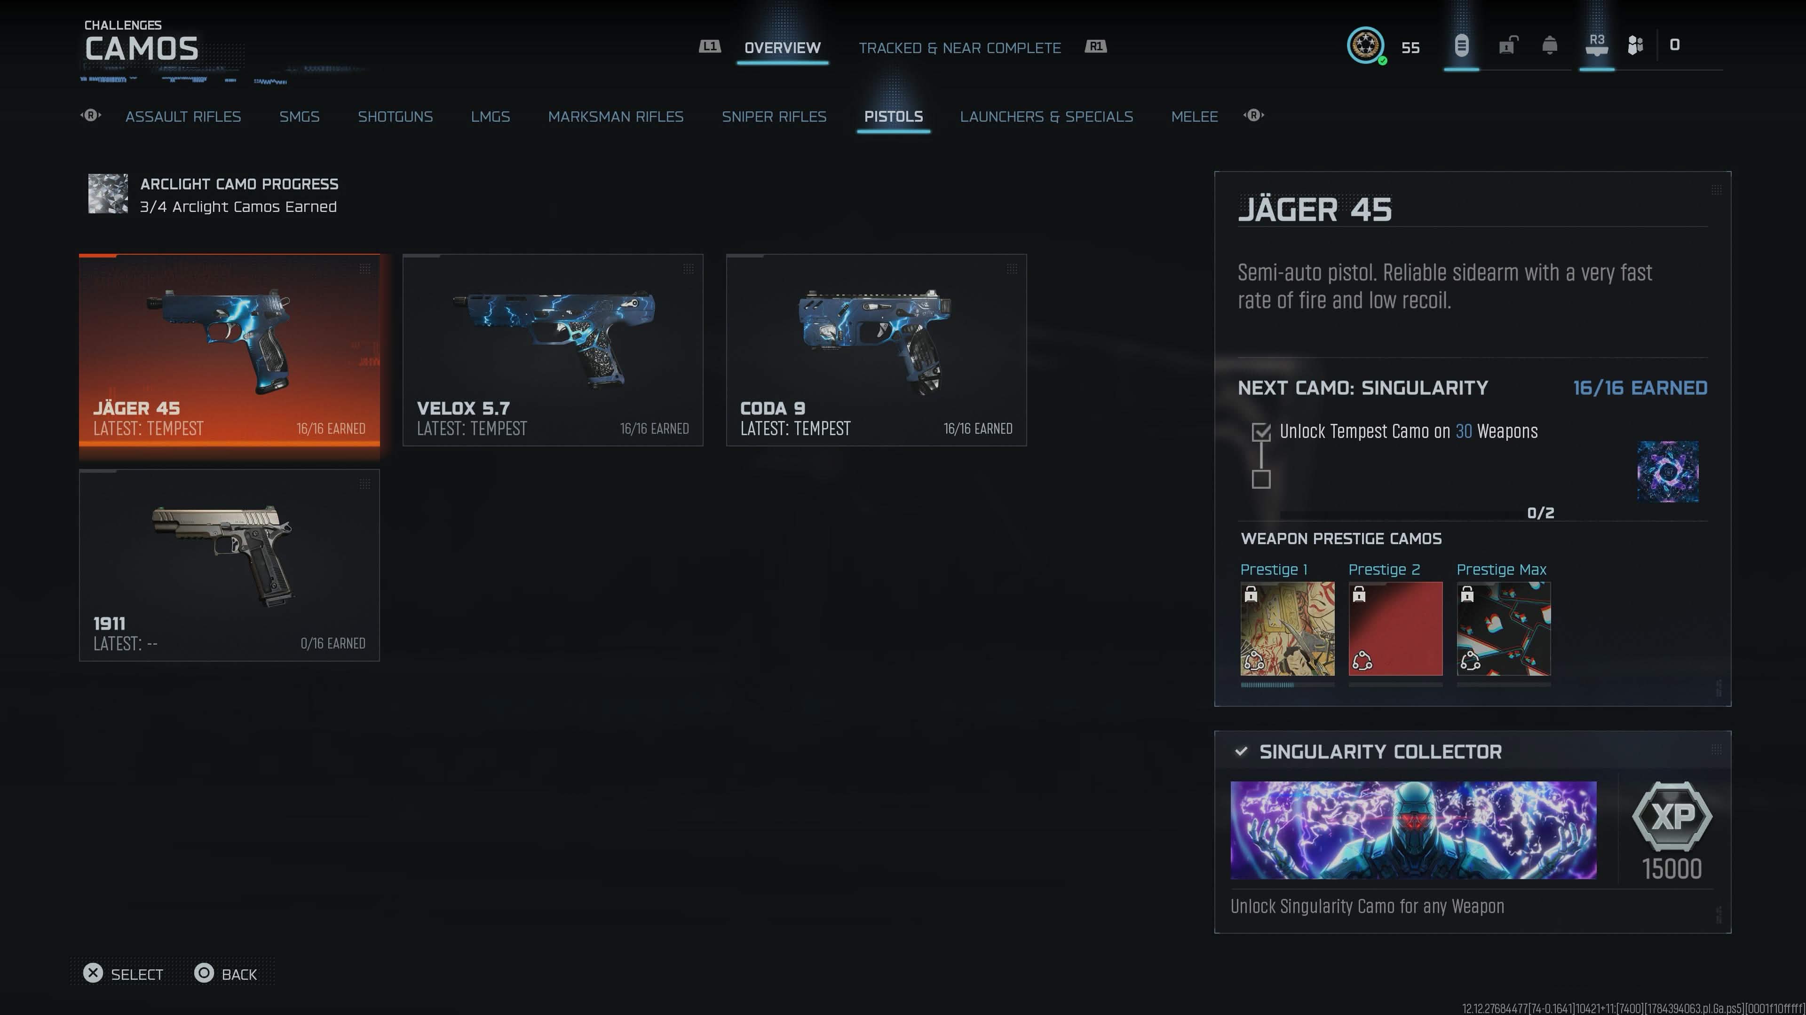Screen dimensions: 1806x1015
Task: Select the Velox 5.7 weapon card
Action: [x=553, y=350]
